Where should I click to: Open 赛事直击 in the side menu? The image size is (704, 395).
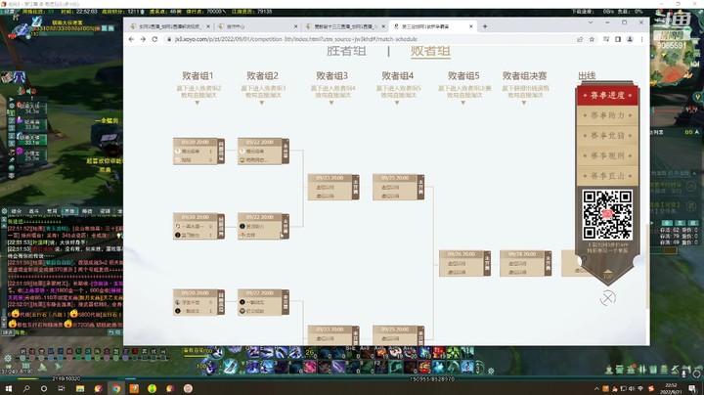click(607, 176)
